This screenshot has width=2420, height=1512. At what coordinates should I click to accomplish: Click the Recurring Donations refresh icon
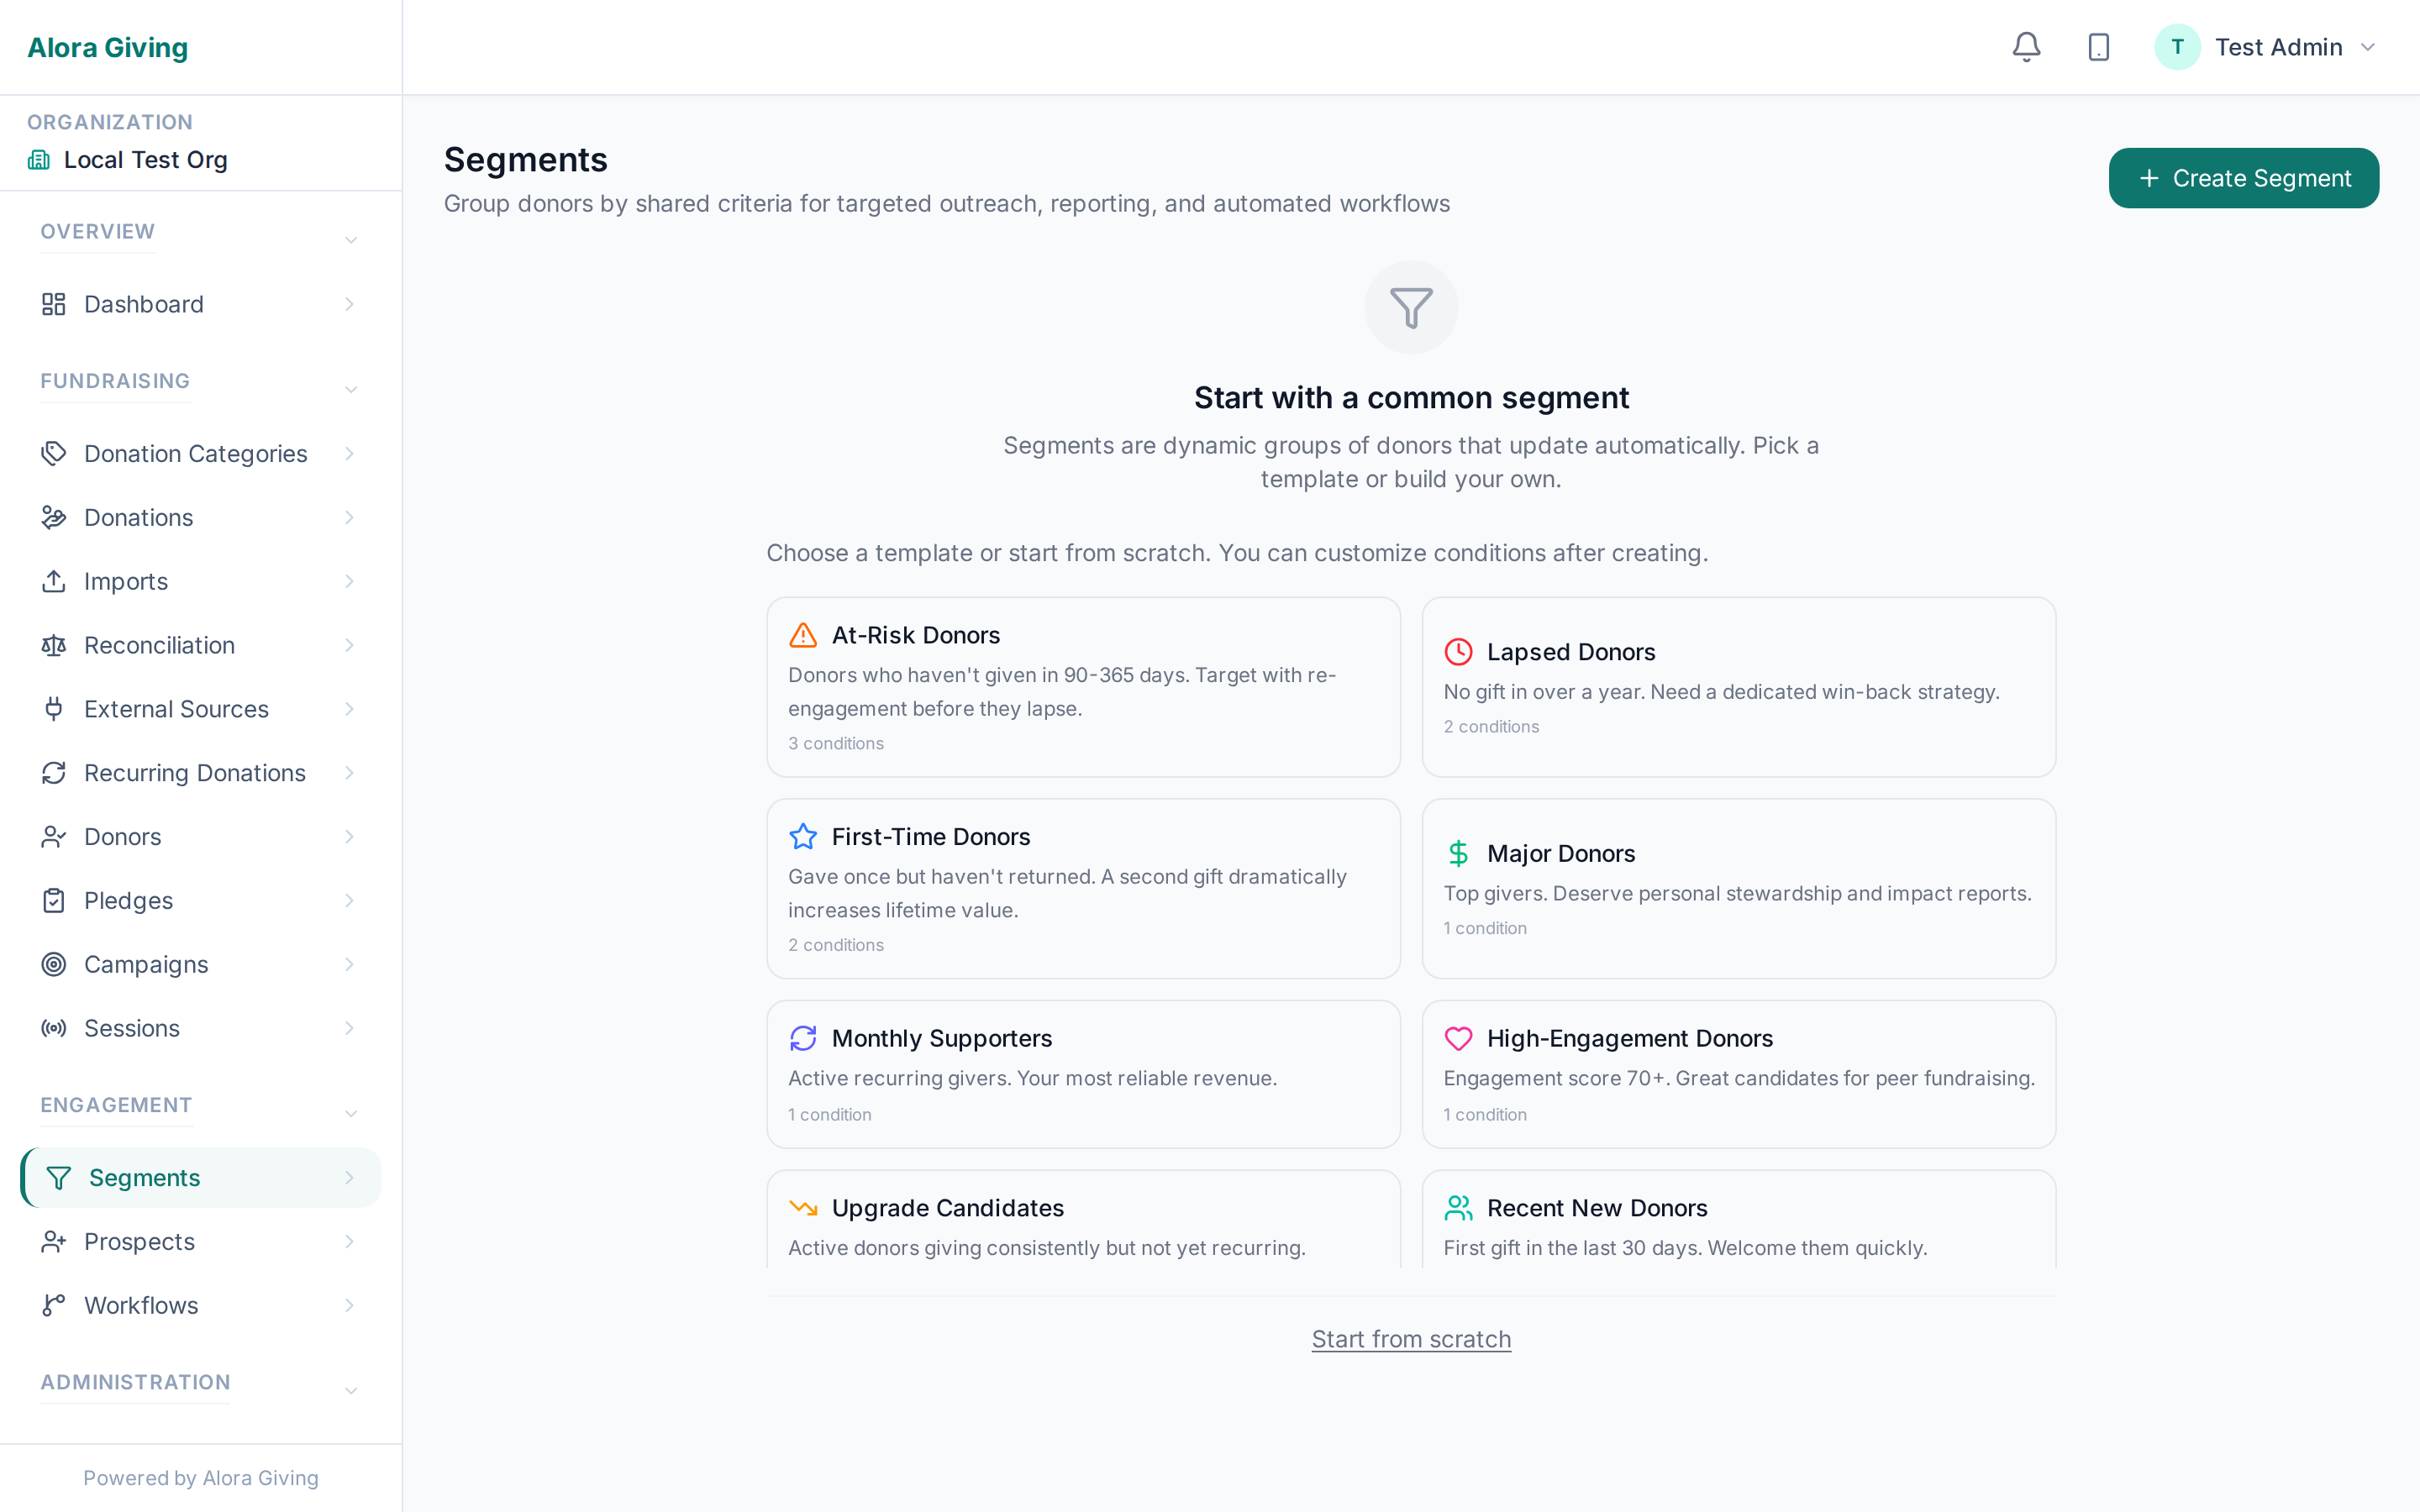(x=54, y=772)
